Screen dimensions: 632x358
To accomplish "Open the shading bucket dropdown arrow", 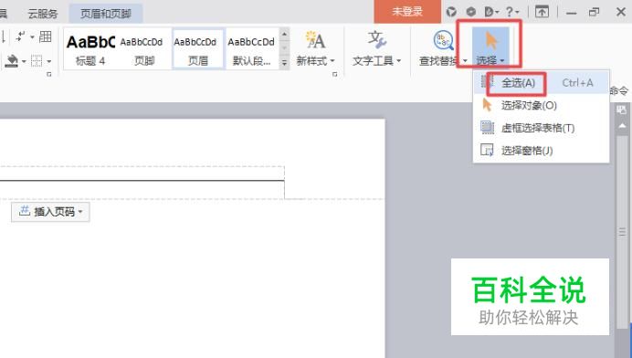I will point(24,62).
